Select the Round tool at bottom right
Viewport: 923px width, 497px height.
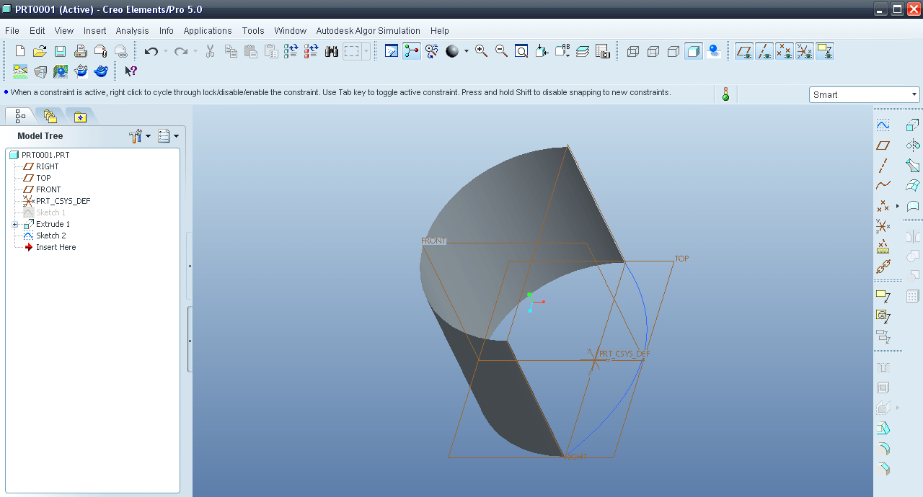point(883,449)
